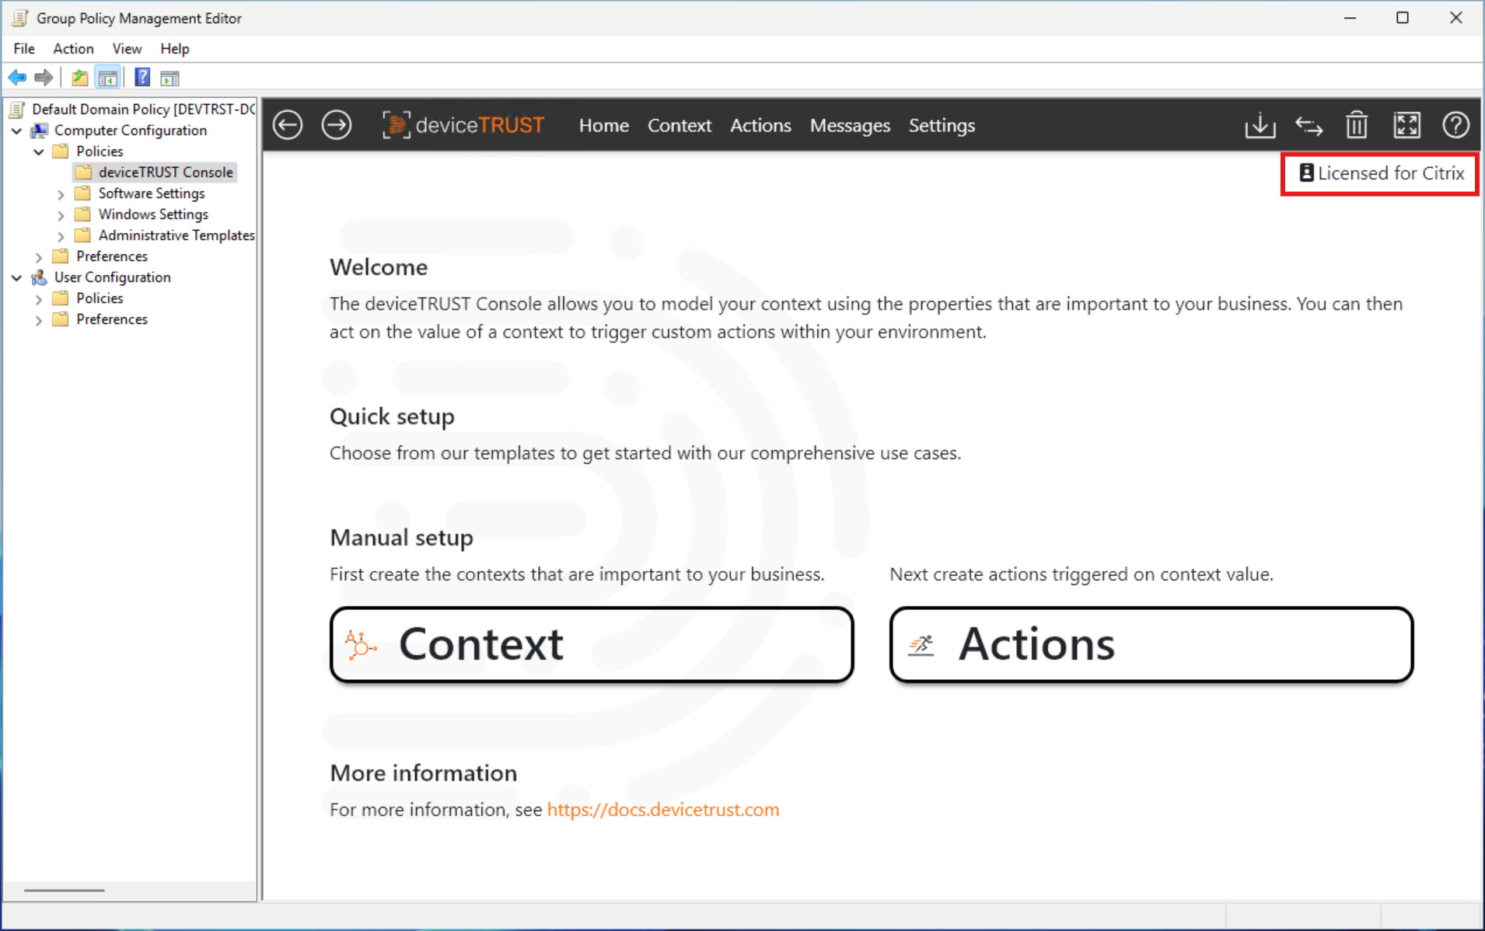This screenshot has height=931, width=1485.
Task: Expand User Configuration Policies node
Action: click(x=39, y=299)
